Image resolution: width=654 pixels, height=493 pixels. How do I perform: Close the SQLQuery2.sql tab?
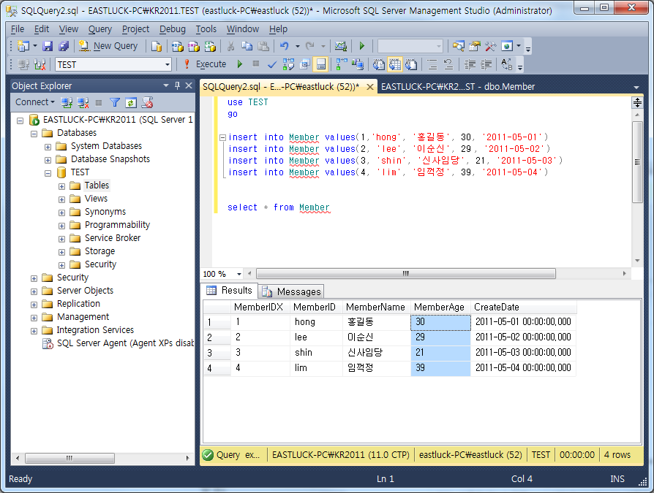369,87
